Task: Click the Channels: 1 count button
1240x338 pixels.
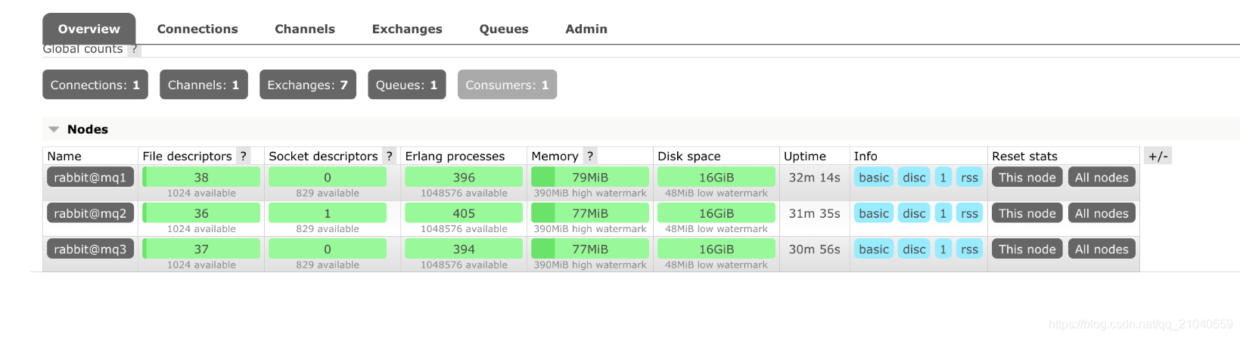Action: click(x=204, y=85)
